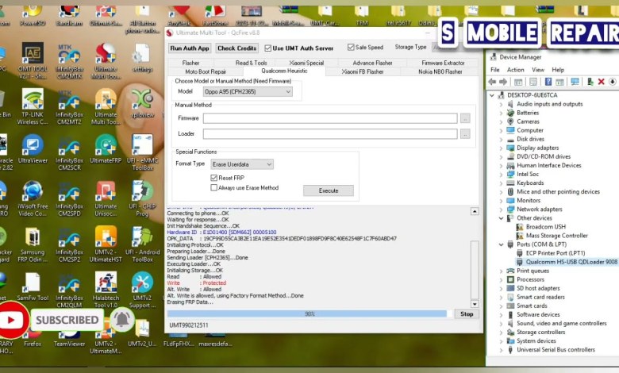Screen dimensions: 619x373
Task: Open the Model dropdown showing Oppo A95
Action: (247, 92)
